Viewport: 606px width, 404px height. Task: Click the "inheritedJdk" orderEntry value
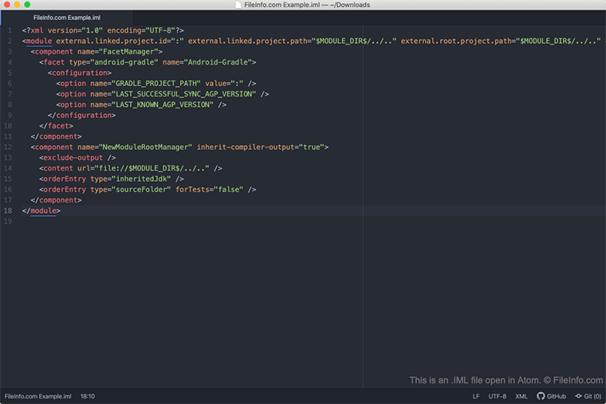[140, 178]
